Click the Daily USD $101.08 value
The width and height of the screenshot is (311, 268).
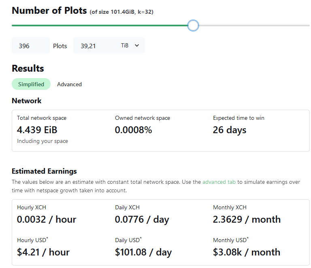(x=143, y=252)
